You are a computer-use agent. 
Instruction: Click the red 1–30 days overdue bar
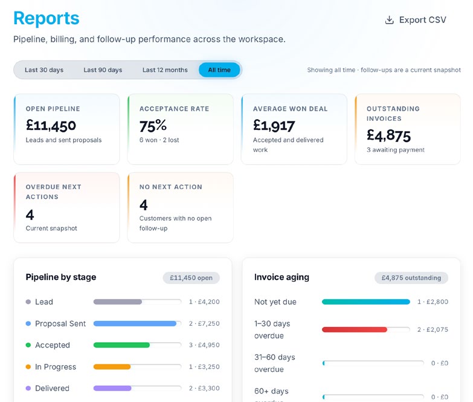click(x=355, y=329)
